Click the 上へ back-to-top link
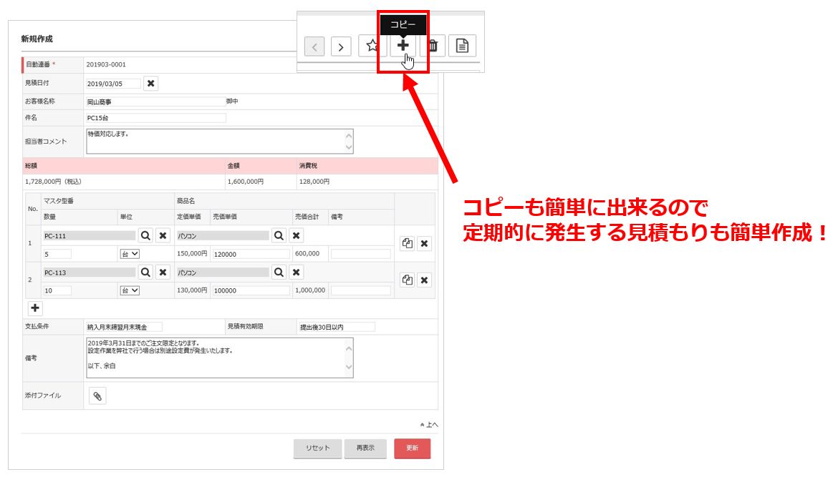 click(429, 424)
